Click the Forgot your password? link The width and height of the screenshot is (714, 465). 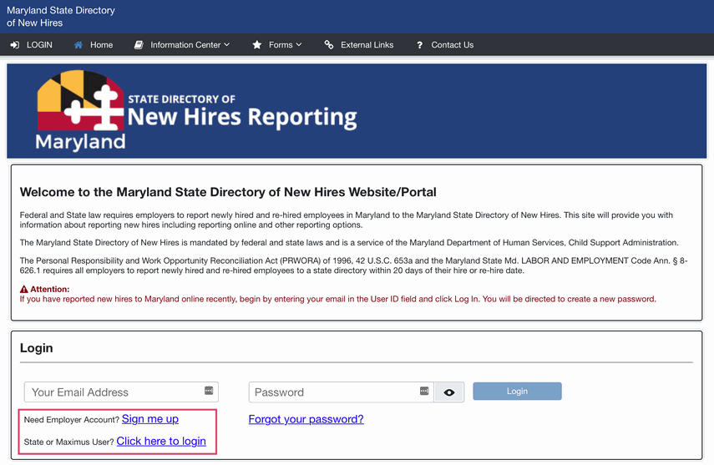[x=306, y=419]
